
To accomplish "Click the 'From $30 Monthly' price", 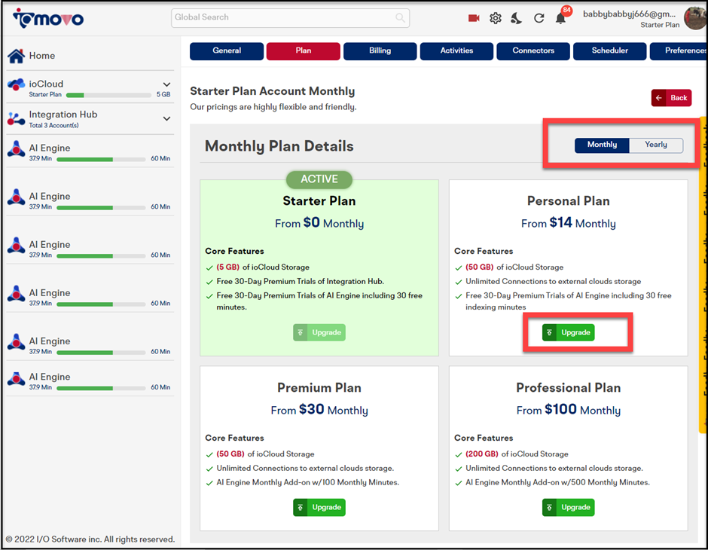I will (319, 410).
